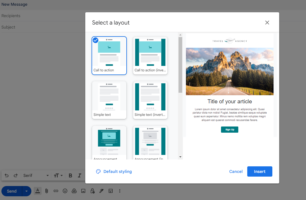Screen dimensions: 306x200
Task: Pick the Simple text layout
Action: (x=109, y=100)
